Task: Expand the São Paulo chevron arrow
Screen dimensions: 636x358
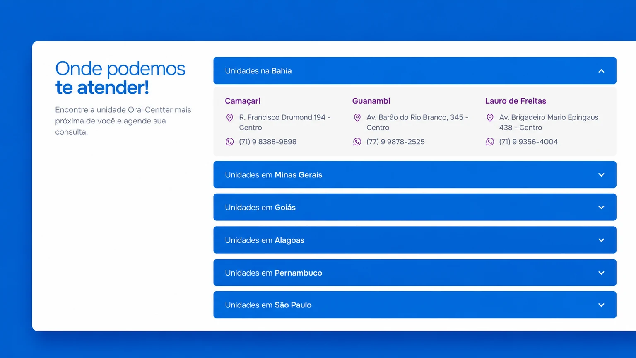Action: (x=601, y=305)
